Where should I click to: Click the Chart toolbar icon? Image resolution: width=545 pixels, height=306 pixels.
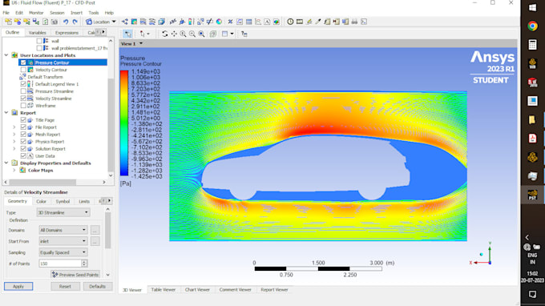[258, 22]
